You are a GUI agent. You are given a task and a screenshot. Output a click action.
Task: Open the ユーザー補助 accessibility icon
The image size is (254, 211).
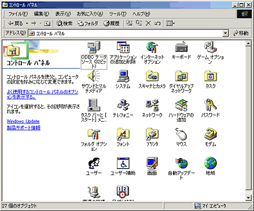[x=123, y=163]
